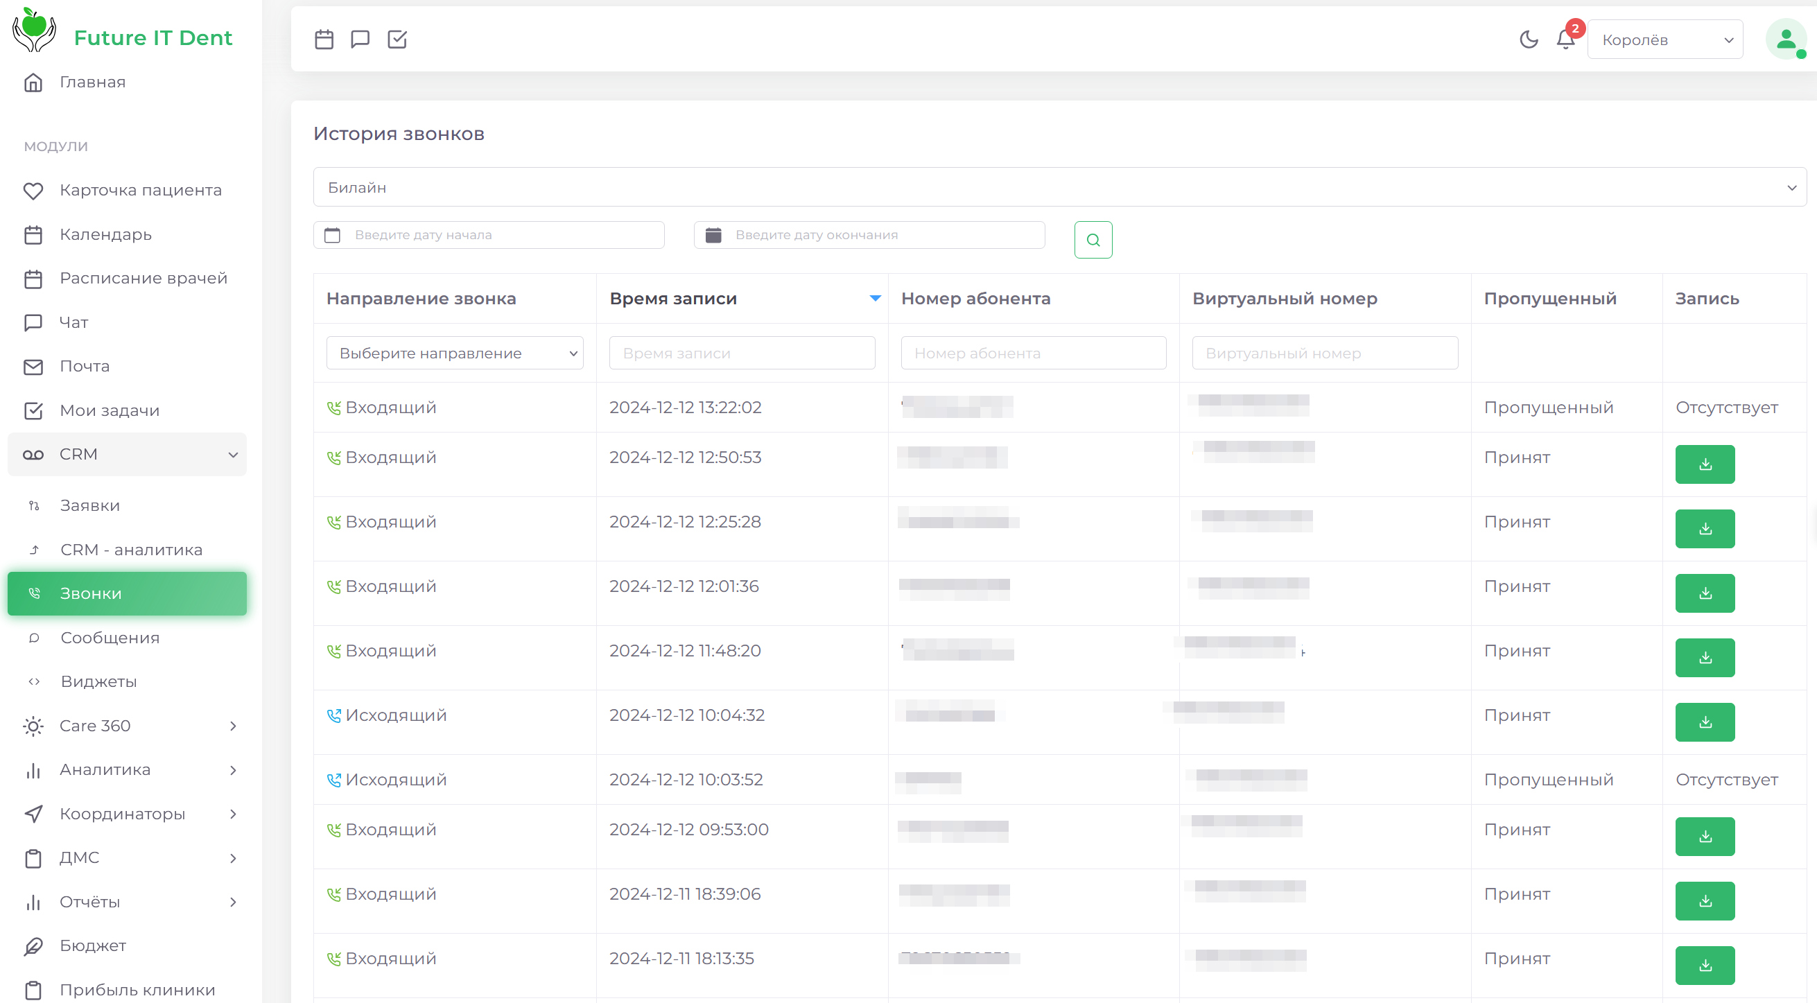Select Звонки menu item
This screenshot has width=1817, height=1003.
(127, 594)
